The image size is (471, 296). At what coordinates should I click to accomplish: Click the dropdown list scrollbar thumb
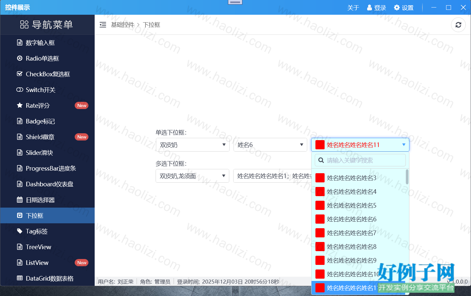(407, 176)
